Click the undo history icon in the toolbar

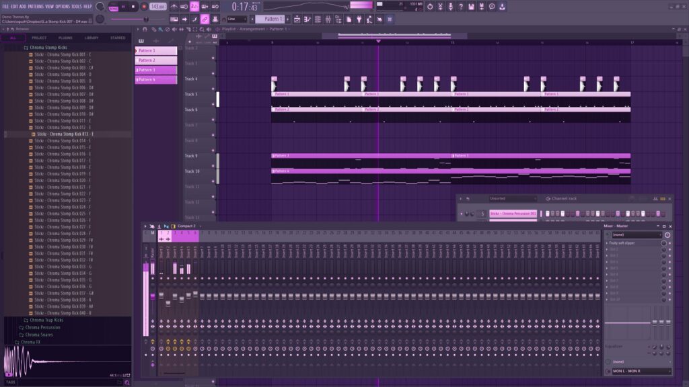coord(430,7)
